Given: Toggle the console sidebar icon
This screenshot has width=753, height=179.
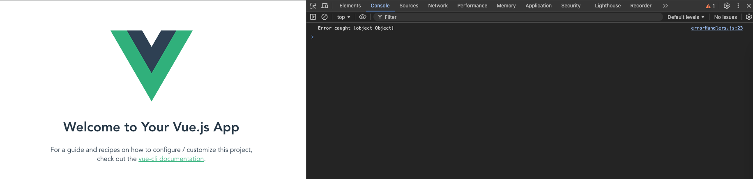Looking at the screenshot, I should (x=313, y=17).
